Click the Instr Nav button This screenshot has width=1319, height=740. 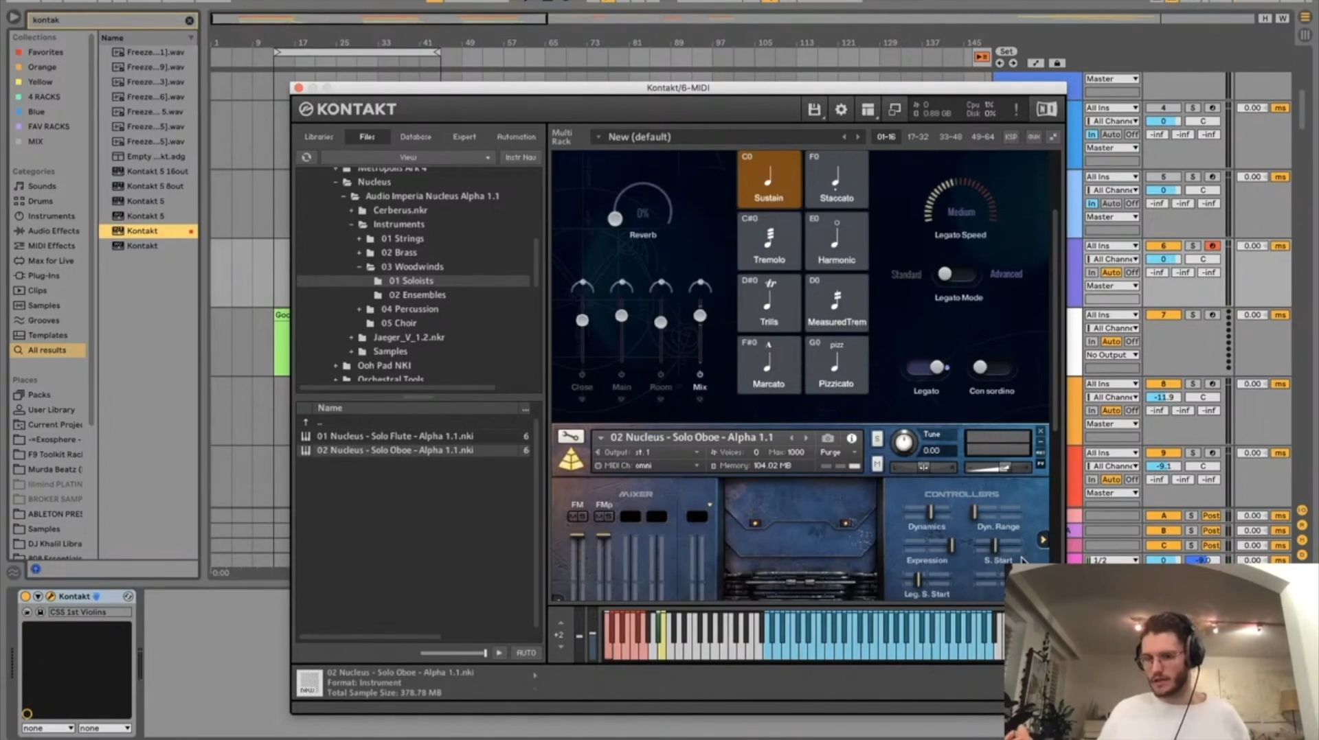[521, 157]
